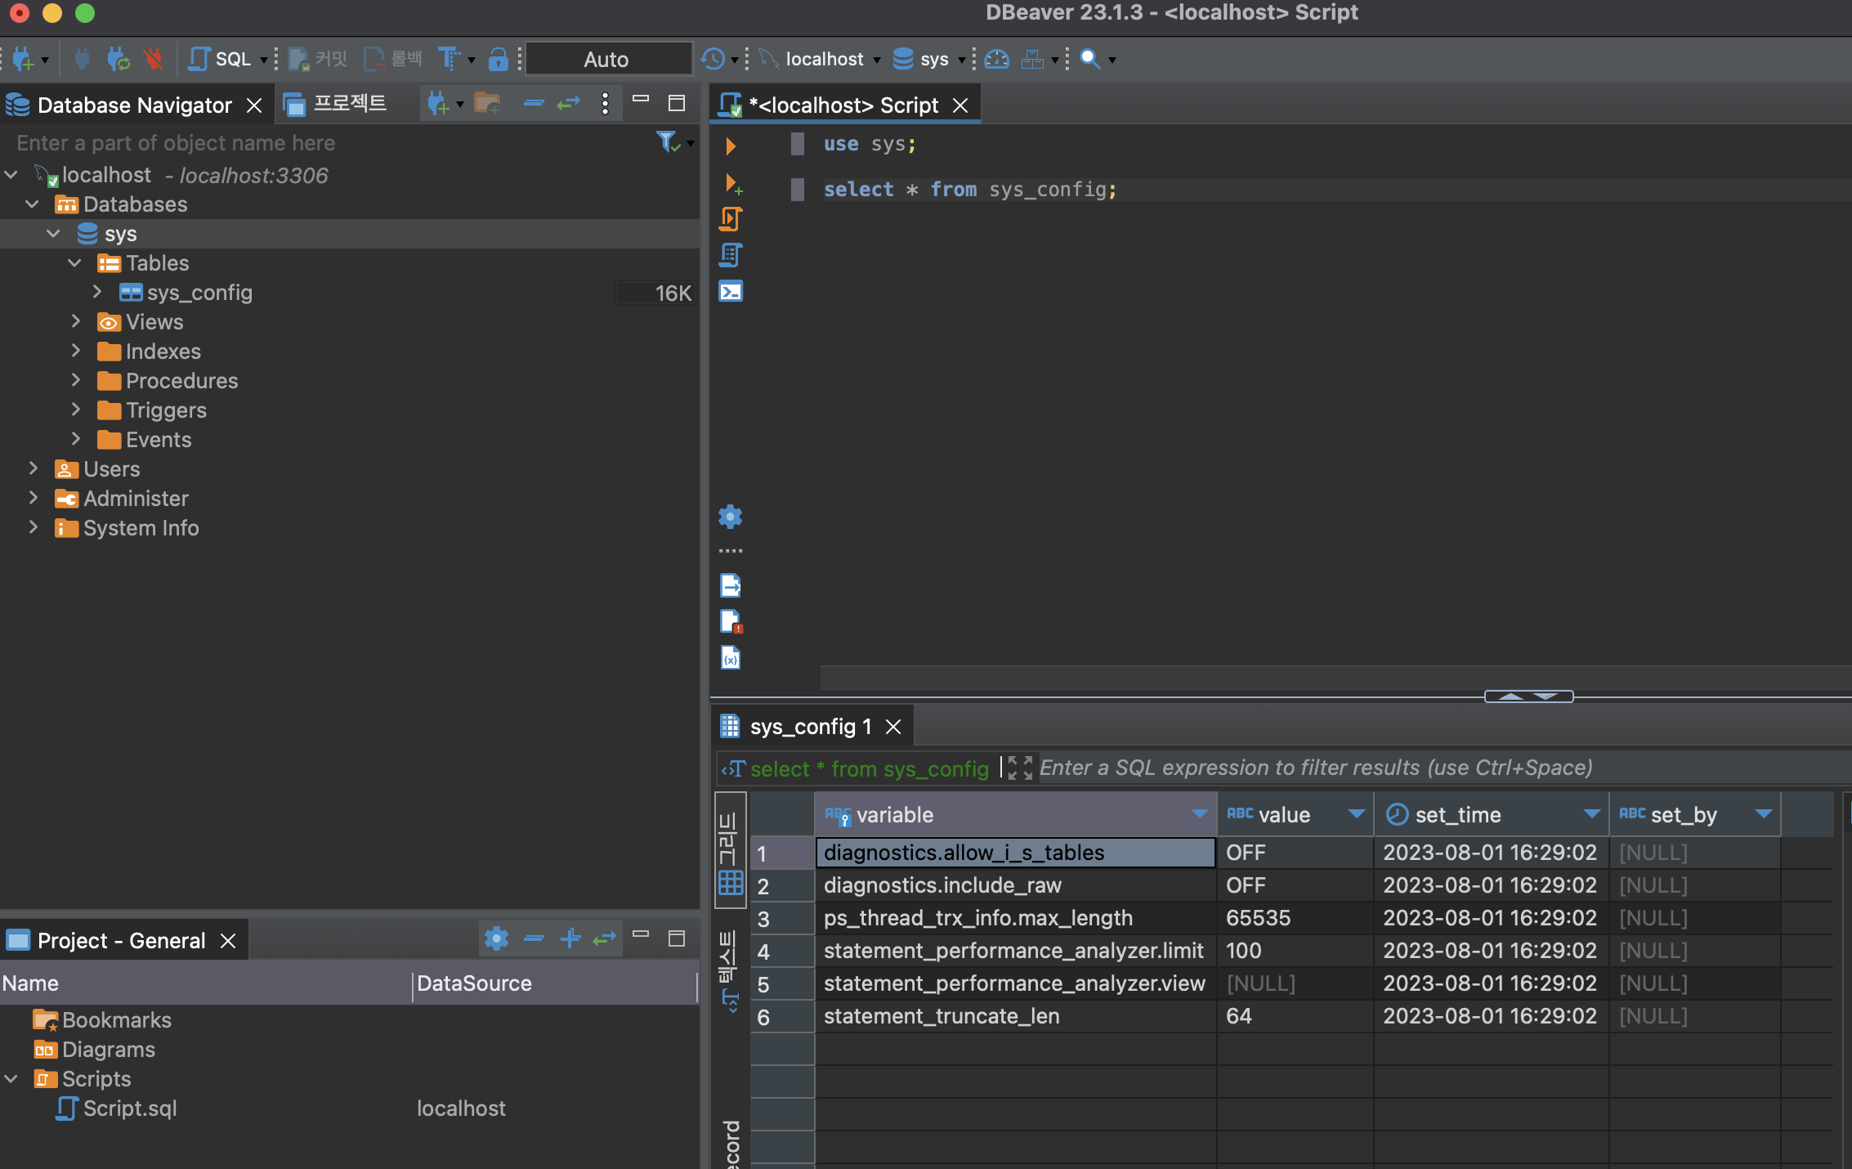The image size is (1852, 1169).
Task: Open Script.sql in project panel
Action: click(116, 1109)
